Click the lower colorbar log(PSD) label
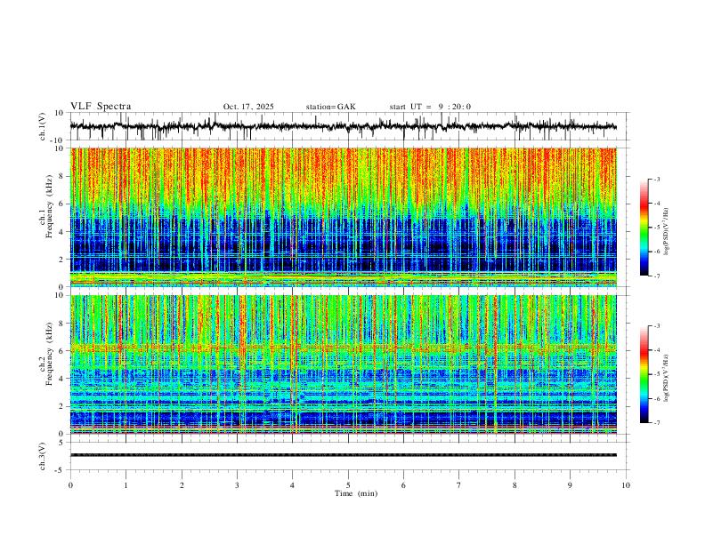The width and height of the screenshot is (705, 544). click(666, 378)
